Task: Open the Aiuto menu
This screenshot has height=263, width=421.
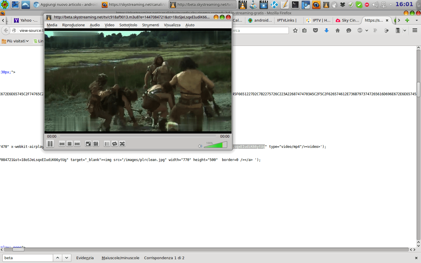Action: click(x=190, y=25)
